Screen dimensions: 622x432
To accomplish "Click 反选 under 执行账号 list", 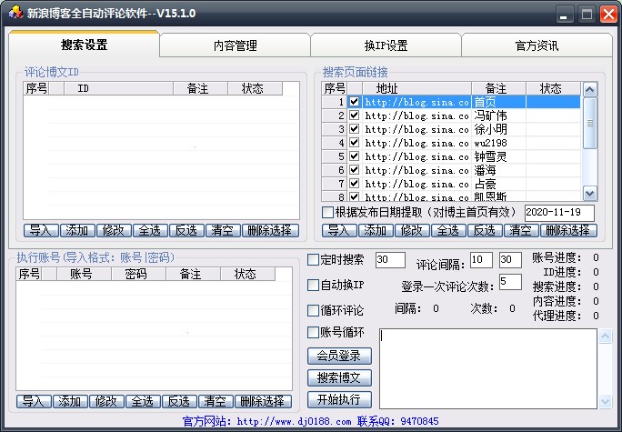I will coord(179,401).
